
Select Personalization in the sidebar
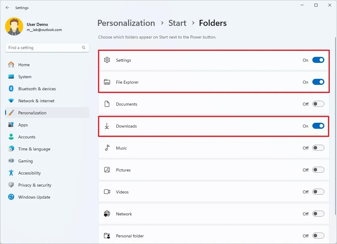(32, 113)
